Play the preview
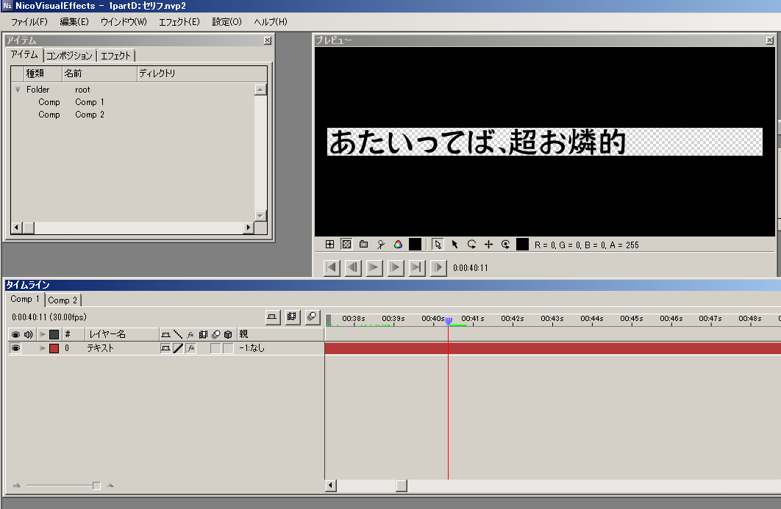This screenshot has height=509, width=781. (x=374, y=267)
